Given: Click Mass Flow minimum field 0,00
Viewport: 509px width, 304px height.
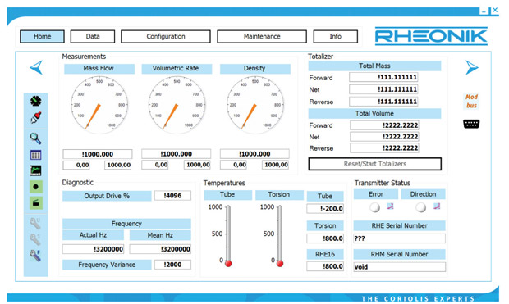Looking at the screenshot, I should (76, 165).
